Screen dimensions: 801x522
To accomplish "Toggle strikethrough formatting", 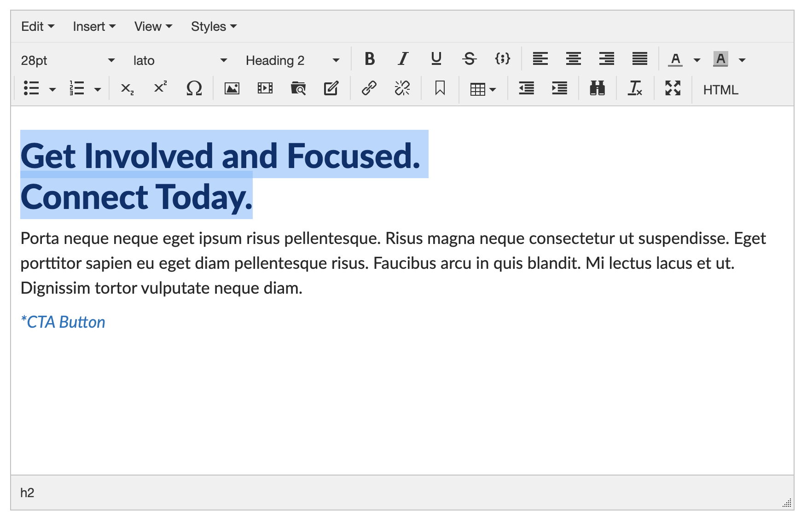I will coord(470,59).
